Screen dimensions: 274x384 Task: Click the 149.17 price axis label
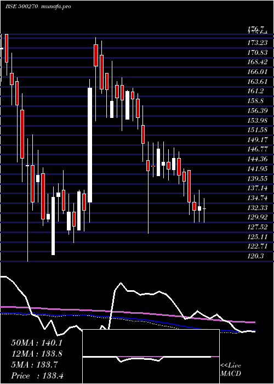tap(258, 140)
